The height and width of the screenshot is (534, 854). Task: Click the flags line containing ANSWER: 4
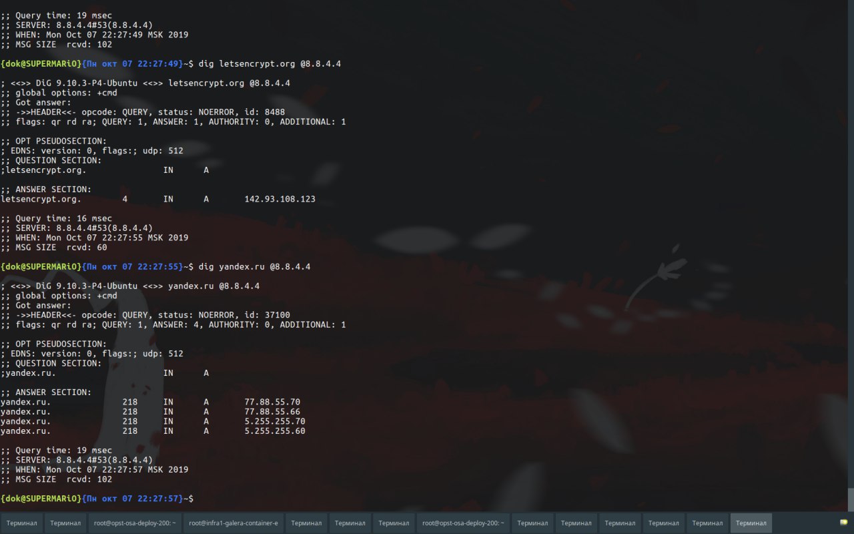[x=173, y=324]
